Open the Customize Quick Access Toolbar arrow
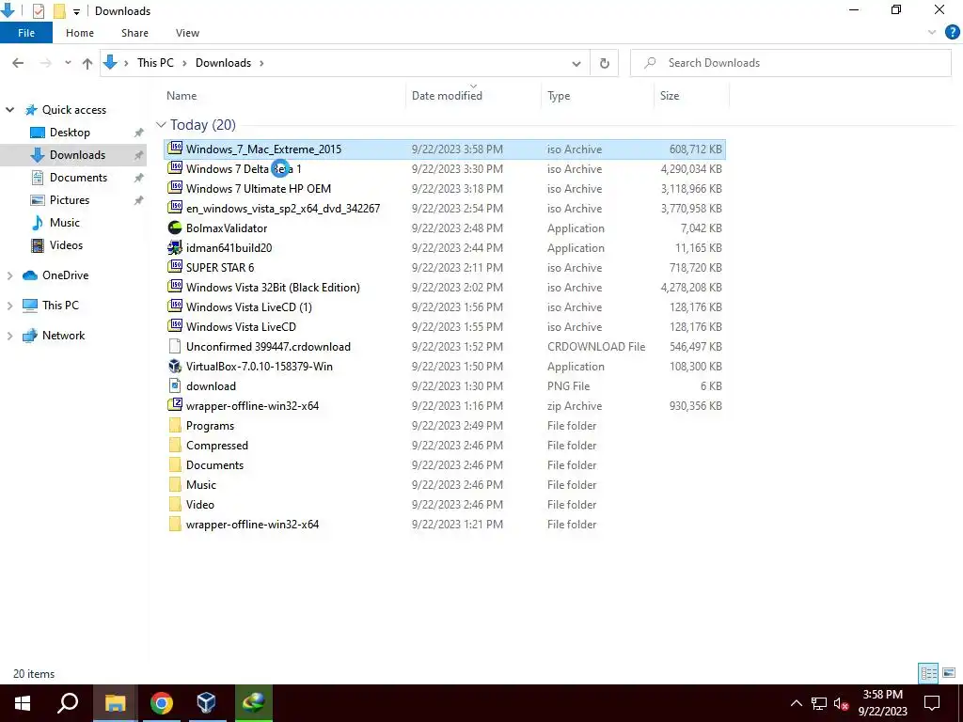The height and width of the screenshot is (722, 963). point(76,11)
